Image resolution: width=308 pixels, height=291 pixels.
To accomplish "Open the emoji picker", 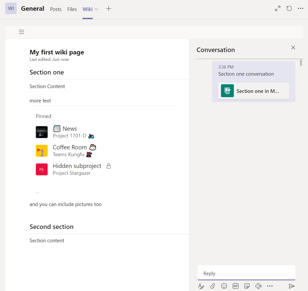I will (224, 286).
